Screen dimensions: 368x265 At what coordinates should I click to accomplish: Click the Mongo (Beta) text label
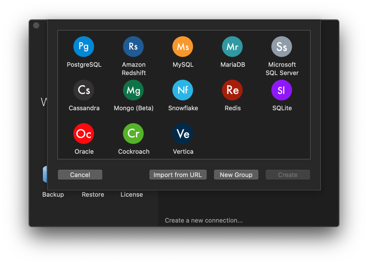coord(134,108)
